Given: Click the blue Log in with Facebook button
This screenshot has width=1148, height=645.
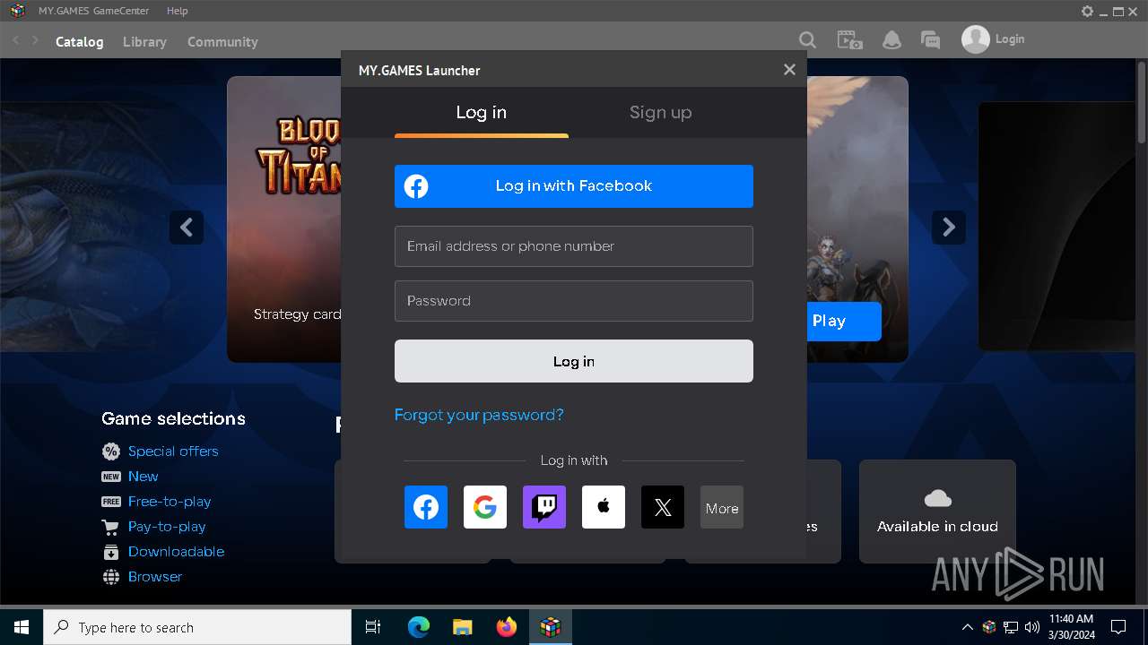Looking at the screenshot, I should [x=574, y=186].
